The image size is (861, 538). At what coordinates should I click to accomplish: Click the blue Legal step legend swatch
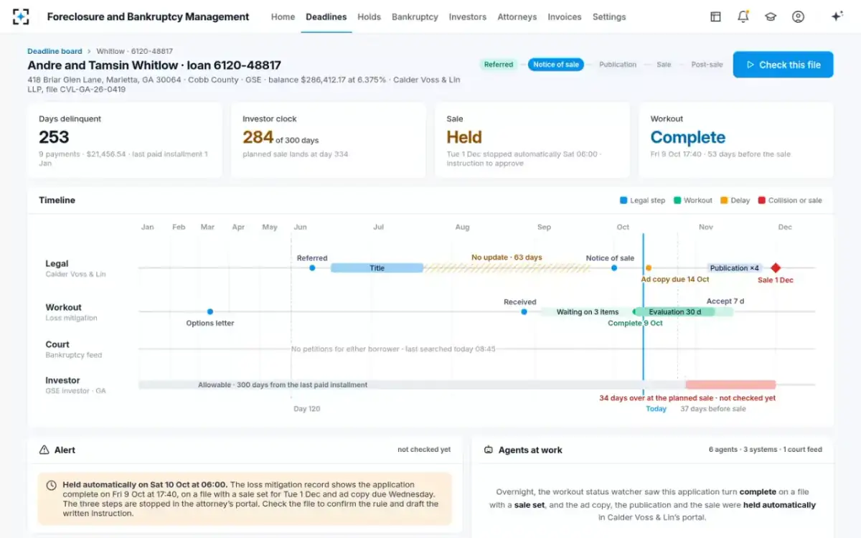click(624, 200)
